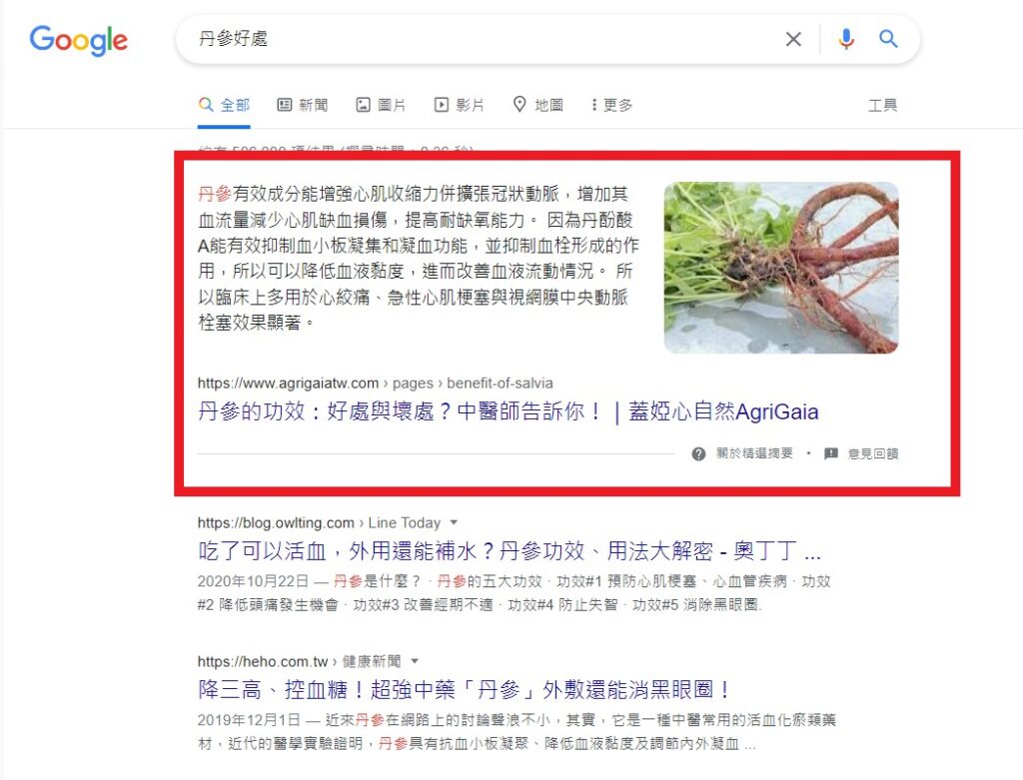Expand the 更多 menu
The width and height of the screenshot is (1023, 780).
point(611,105)
